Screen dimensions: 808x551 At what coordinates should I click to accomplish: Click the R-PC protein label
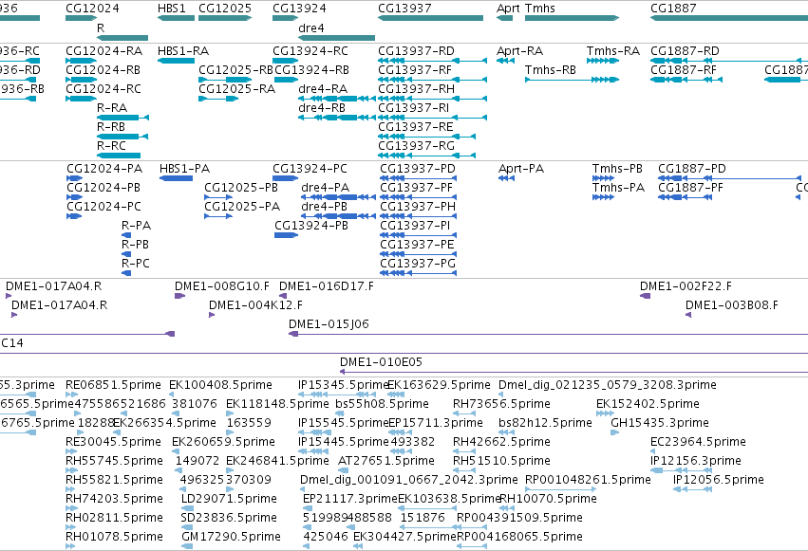(136, 264)
